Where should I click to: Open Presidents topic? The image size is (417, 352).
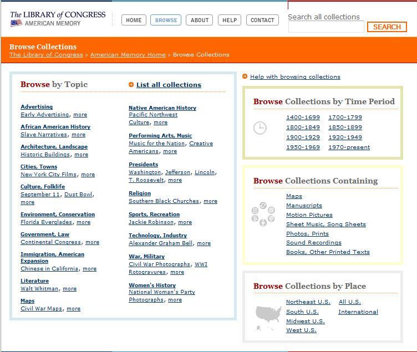143,164
